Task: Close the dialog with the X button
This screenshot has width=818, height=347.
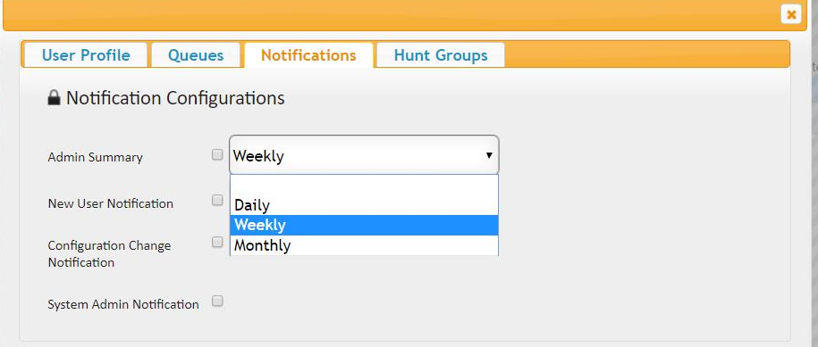Action: (x=791, y=14)
